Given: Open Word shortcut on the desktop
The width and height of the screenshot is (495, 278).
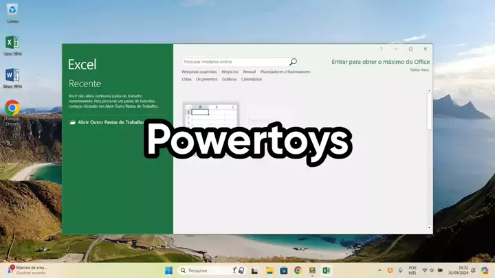Looking at the screenshot, I should click(x=12, y=76).
